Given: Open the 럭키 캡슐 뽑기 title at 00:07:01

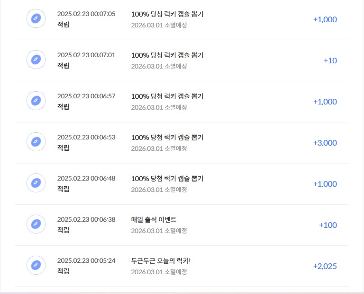Looking at the screenshot, I should (x=167, y=55).
